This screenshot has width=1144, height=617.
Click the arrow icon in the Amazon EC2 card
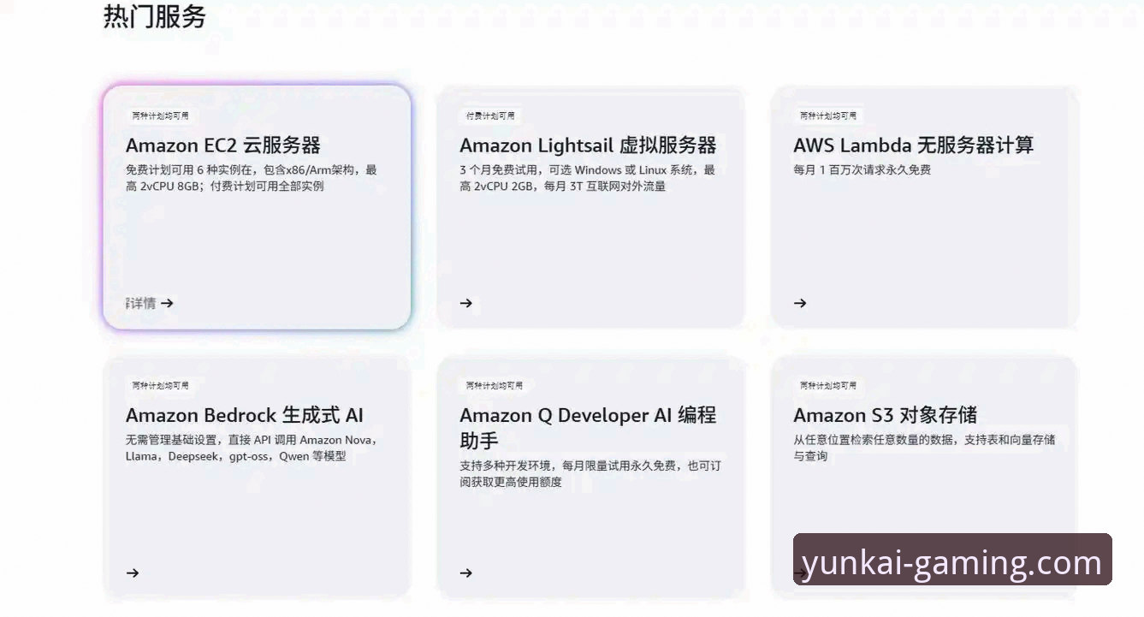[168, 303]
